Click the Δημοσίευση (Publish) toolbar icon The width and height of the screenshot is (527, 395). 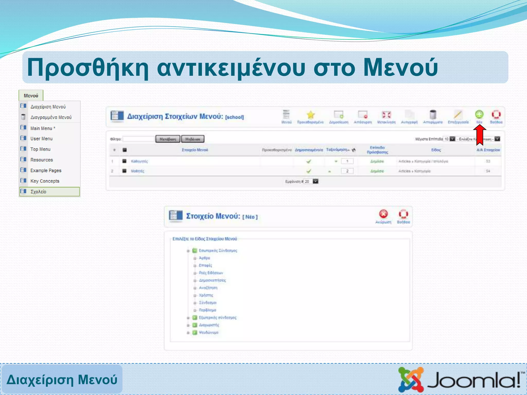pos(338,115)
